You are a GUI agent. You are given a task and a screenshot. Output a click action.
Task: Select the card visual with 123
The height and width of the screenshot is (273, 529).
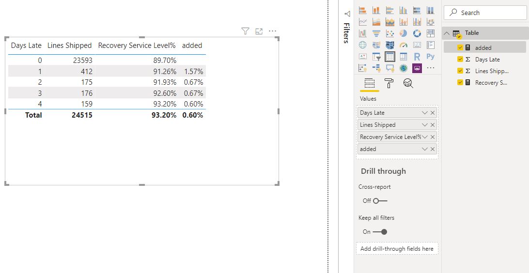417,45
